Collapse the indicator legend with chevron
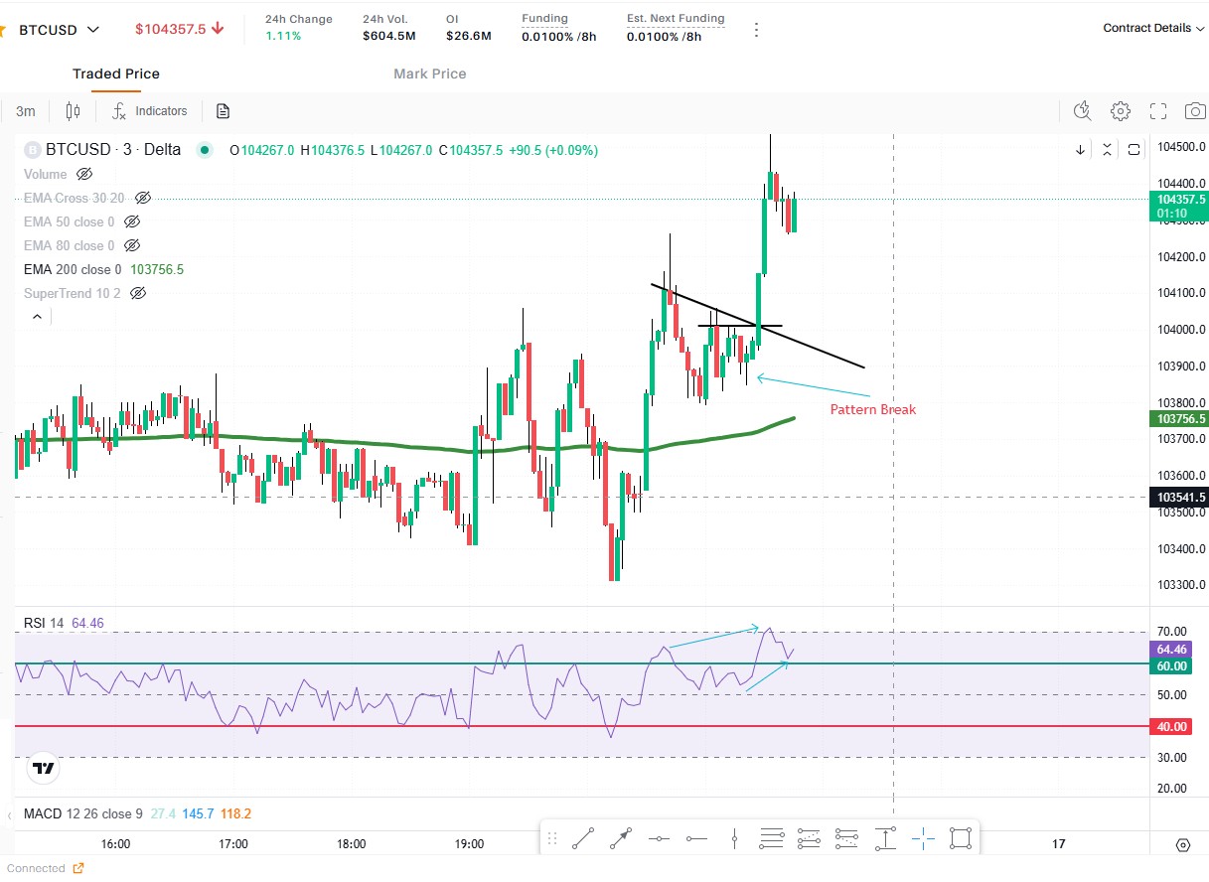Viewport: 1209px width, 882px height. [x=37, y=316]
